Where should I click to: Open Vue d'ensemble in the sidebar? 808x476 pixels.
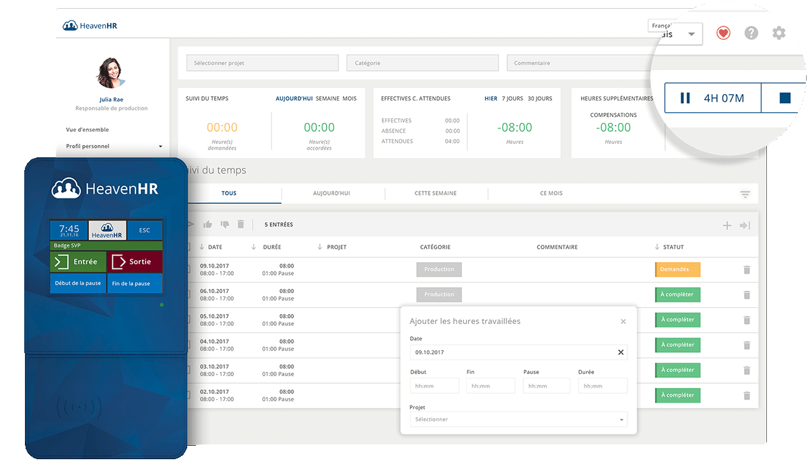tap(88, 130)
